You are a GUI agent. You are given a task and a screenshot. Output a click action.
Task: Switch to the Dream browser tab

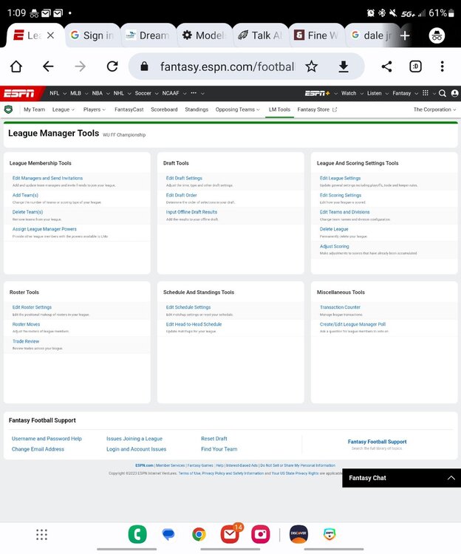point(148,35)
